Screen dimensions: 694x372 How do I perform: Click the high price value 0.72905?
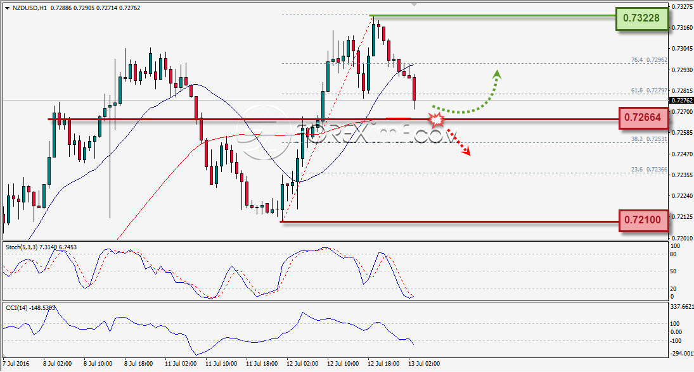pyautogui.click(x=84, y=8)
